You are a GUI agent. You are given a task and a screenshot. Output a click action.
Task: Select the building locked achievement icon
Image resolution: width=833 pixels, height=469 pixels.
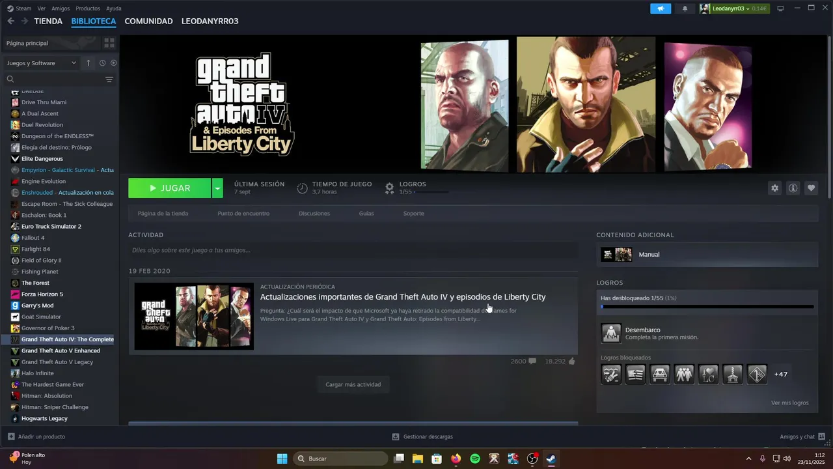733,374
